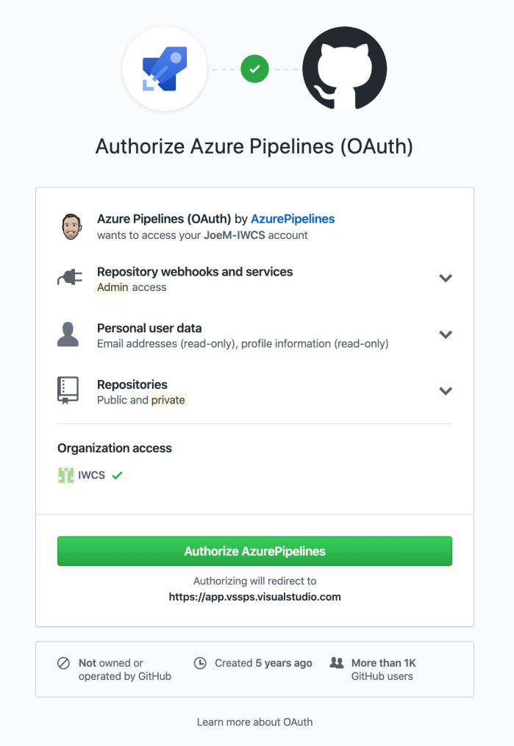
Task: Expand the Repositories permission chevron
Action: pos(445,391)
